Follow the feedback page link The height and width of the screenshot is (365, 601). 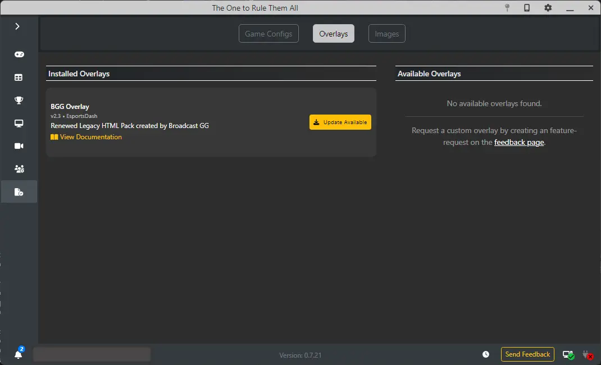click(518, 143)
